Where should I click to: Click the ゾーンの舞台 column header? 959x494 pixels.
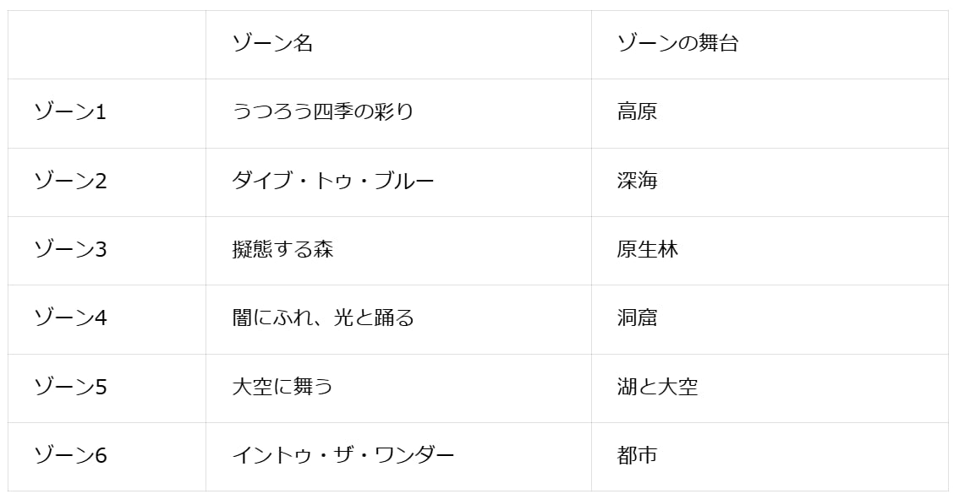[x=677, y=44]
